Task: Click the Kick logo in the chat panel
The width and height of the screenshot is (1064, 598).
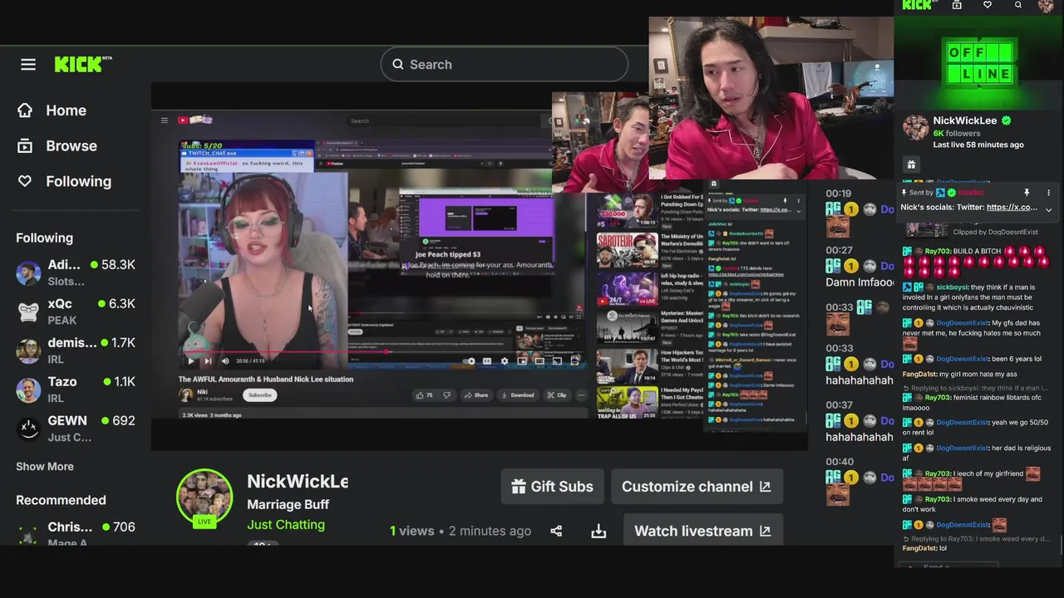Action: tap(918, 5)
